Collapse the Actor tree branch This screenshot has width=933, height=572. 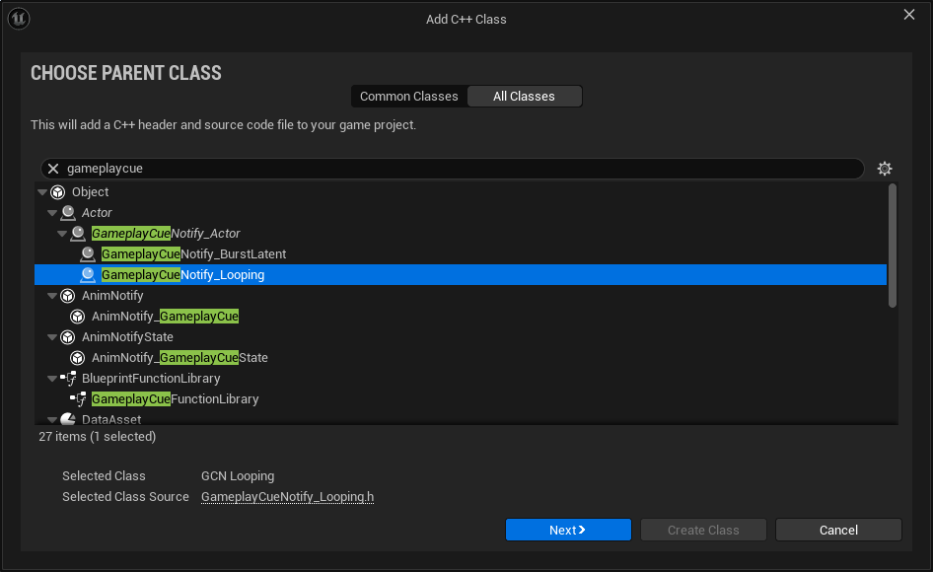(x=51, y=212)
